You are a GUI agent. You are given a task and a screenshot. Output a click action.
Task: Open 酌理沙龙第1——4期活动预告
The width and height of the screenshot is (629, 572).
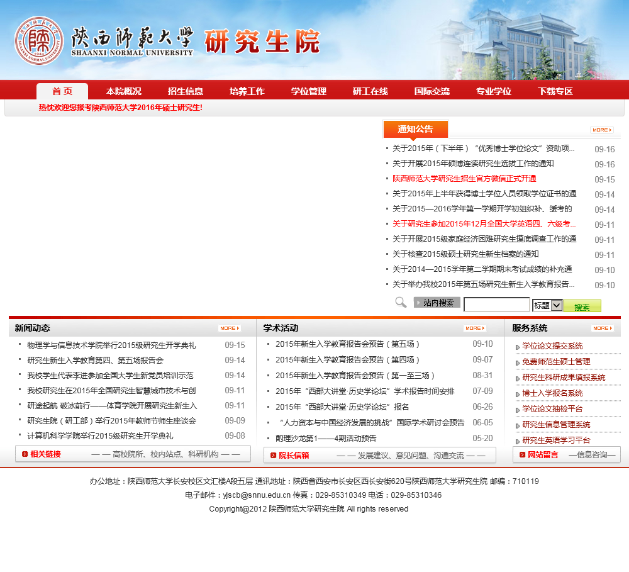pos(326,439)
